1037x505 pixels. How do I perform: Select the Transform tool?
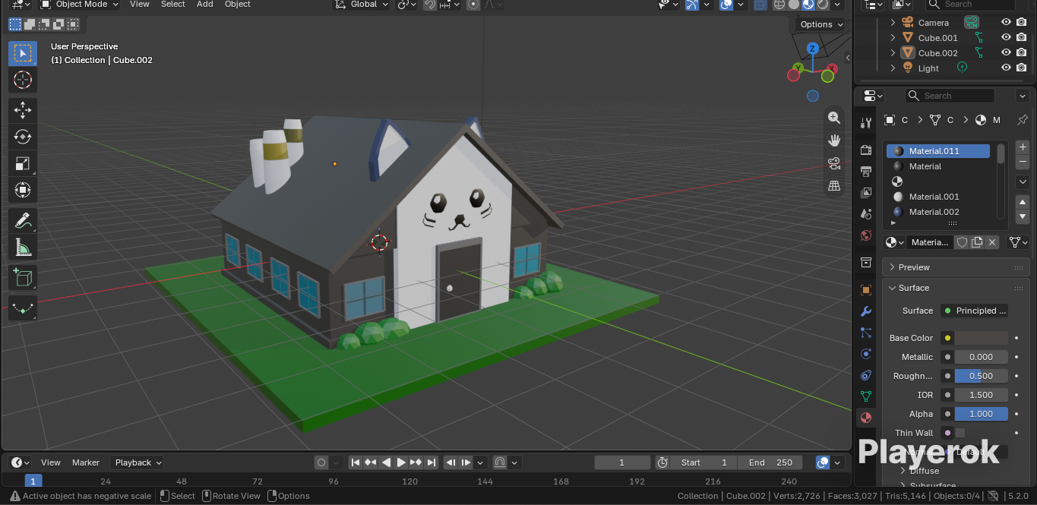pos(23,190)
